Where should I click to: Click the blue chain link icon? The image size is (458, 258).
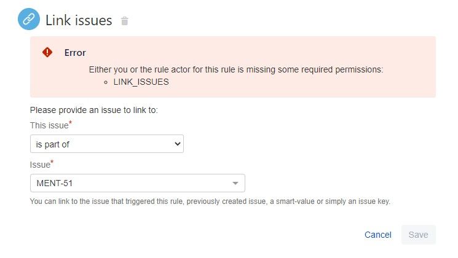pos(29,19)
